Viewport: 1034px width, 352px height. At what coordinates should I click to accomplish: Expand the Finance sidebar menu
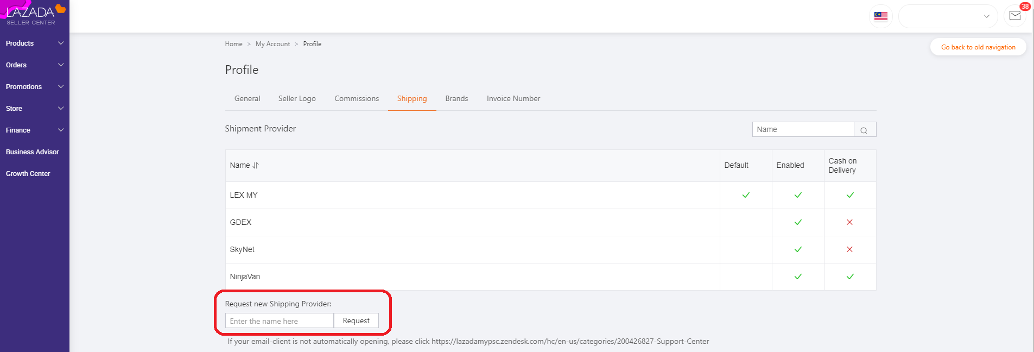click(35, 130)
